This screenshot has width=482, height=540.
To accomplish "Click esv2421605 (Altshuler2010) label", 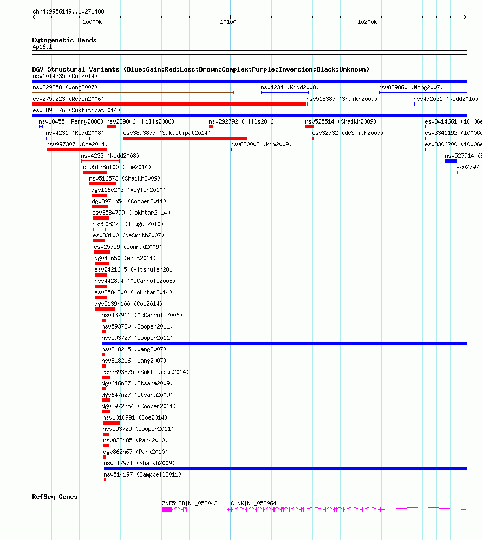I will tap(136, 269).
